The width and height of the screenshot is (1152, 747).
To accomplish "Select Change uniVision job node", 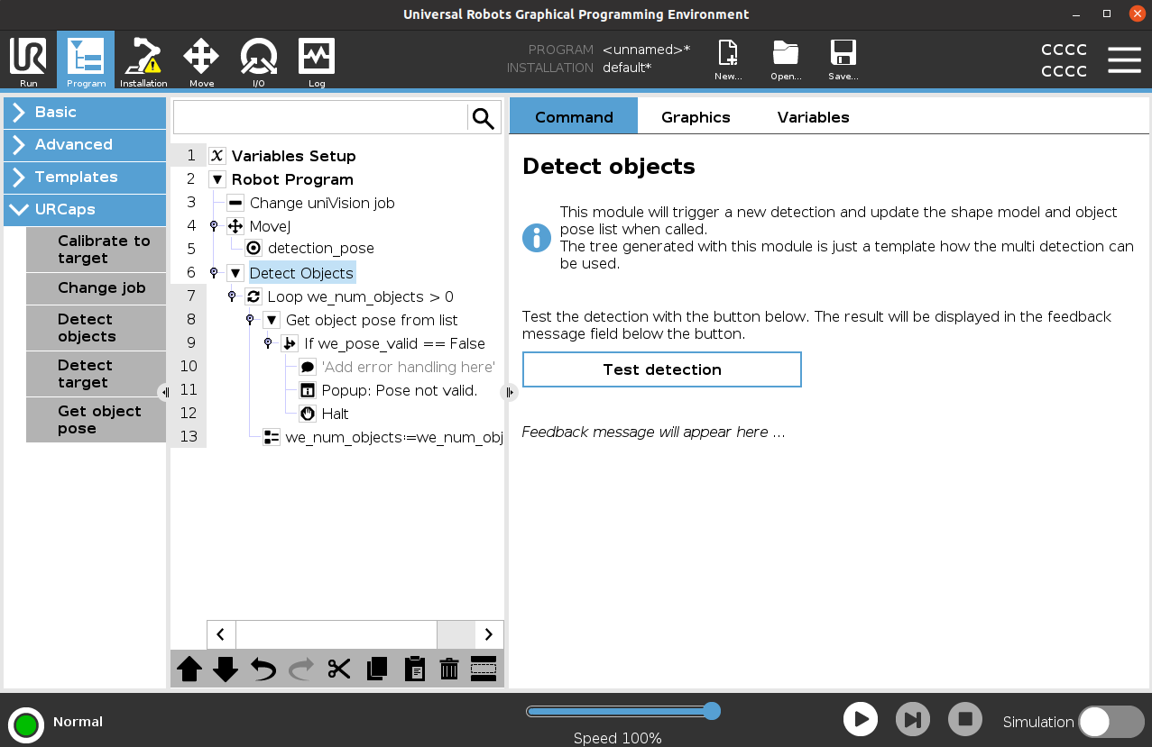I will pyautogui.click(x=322, y=203).
